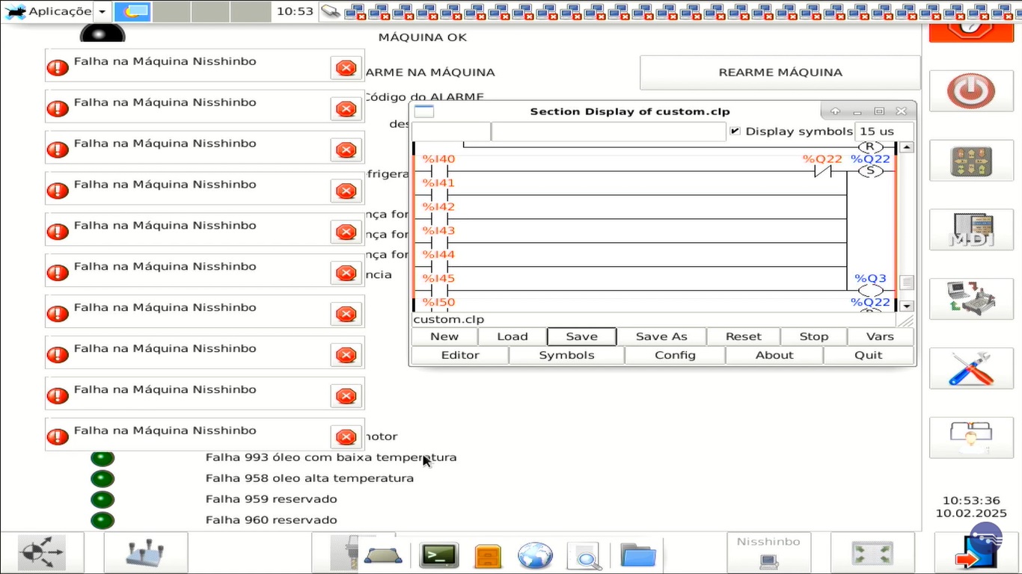Open the Symbols window
Image resolution: width=1022 pixels, height=574 pixels.
click(x=566, y=355)
